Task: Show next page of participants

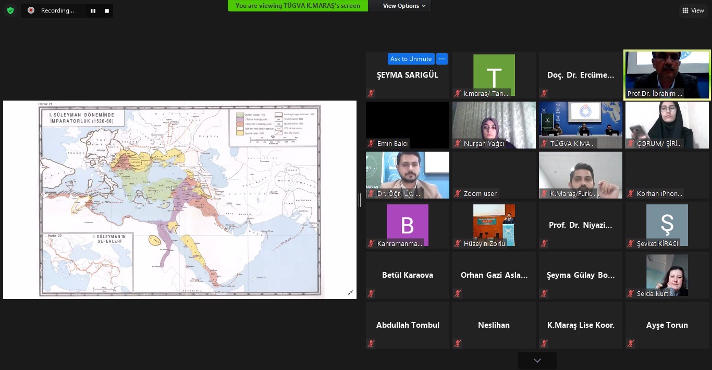Action: [537, 361]
